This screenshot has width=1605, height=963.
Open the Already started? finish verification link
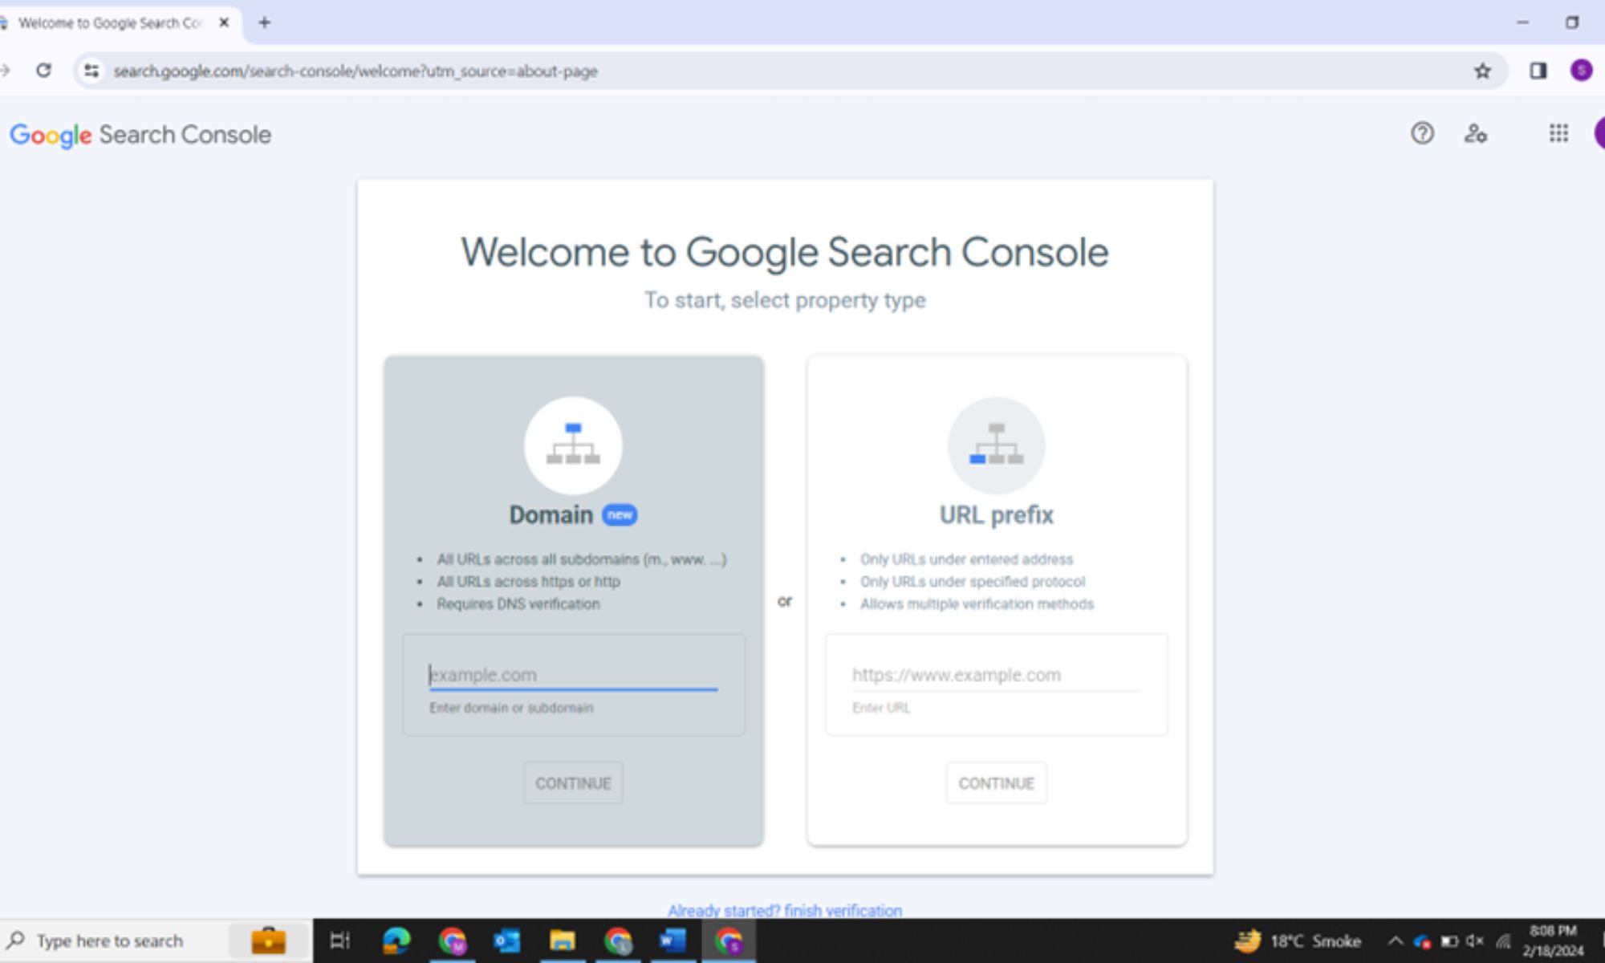785,910
